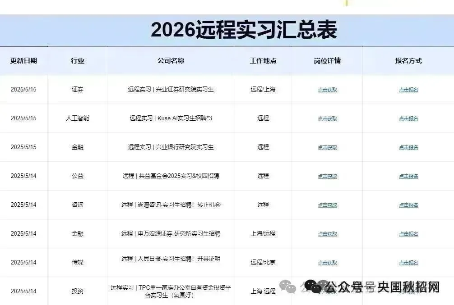Open 点击获取 link for 兴业证券研究院实习生 row
The image size is (454, 305).
click(327, 90)
